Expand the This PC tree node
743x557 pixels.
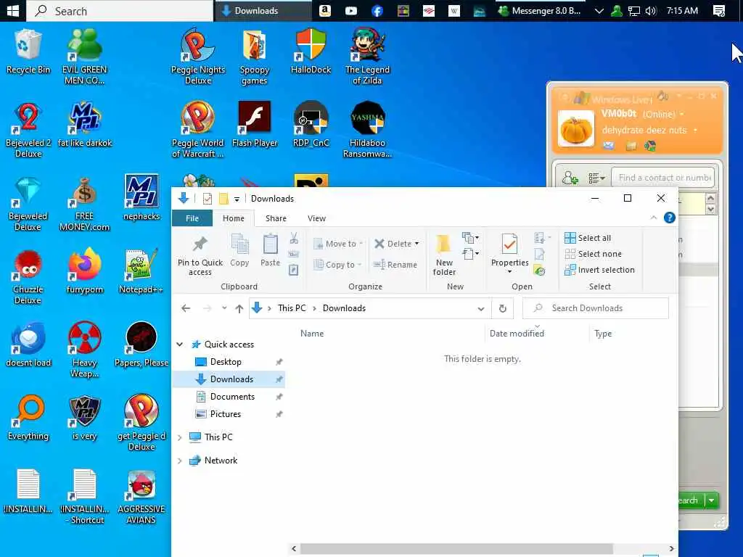click(180, 437)
